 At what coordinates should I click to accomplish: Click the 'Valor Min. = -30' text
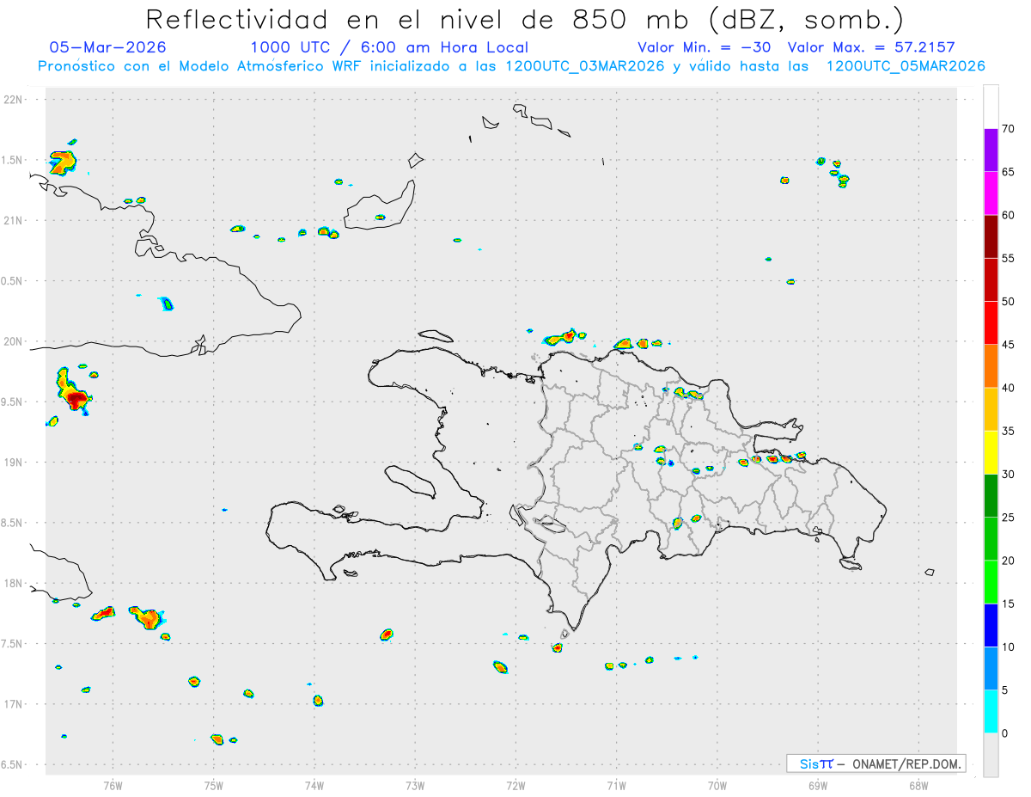tap(705, 47)
